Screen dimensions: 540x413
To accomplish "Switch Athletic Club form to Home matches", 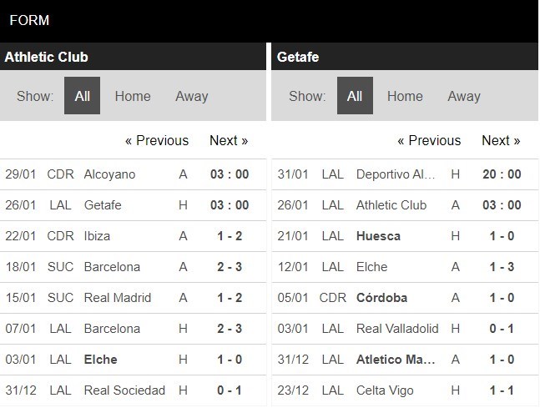I will (x=133, y=97).
